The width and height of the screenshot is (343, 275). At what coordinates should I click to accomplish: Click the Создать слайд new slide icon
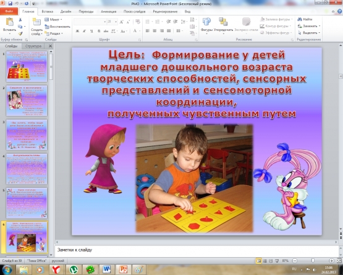coord(36,22)
